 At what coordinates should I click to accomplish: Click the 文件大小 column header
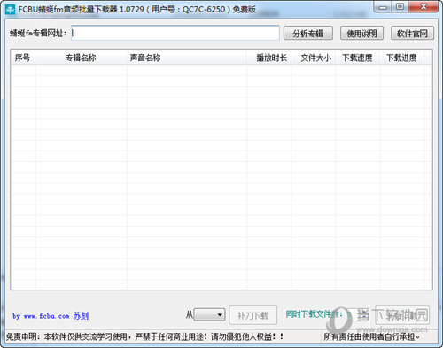pyautogui.click(x=314, y=58)
